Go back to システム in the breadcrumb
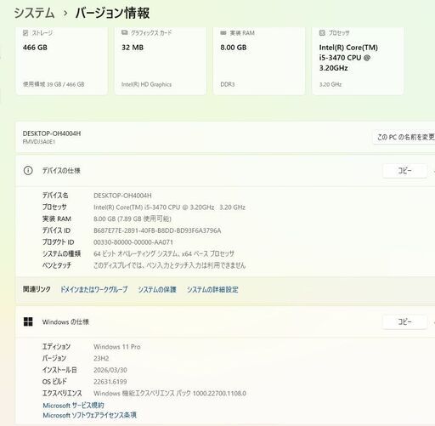Screen dimensions: 435x426 pos(34,13)
